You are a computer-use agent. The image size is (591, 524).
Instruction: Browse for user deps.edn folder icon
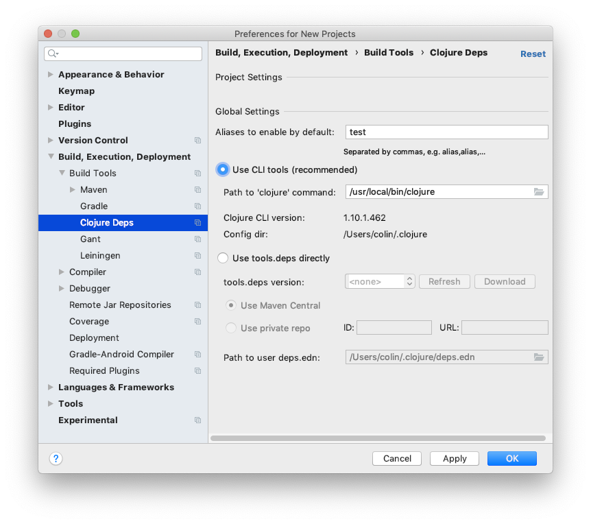(539, 357)
